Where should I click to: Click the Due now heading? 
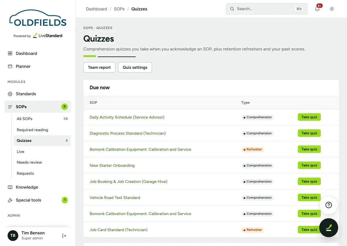[99, 88]
